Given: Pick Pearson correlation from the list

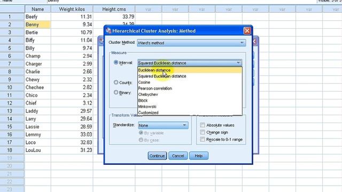Looking at the screenshot, I should 190,89.
